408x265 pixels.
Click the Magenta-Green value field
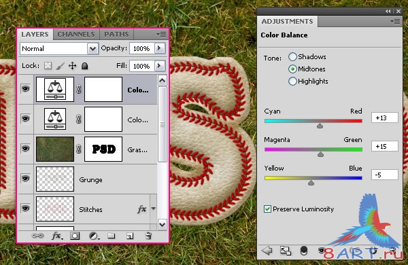pyautogui.click(x=385, y=146)
